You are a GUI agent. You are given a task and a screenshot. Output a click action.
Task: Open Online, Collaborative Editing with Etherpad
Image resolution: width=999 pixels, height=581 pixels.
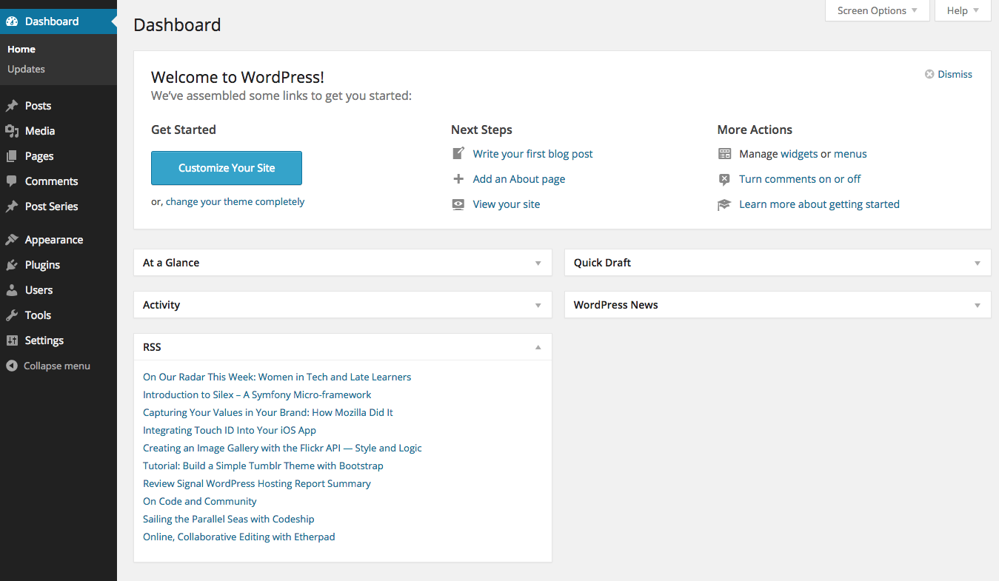[239, 537]
